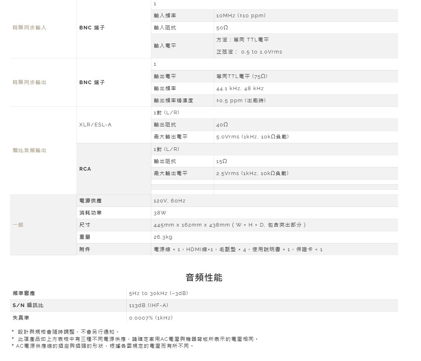The height and width of the screenshot is (361, 421).
Task: Click the 輸出頻率 label
Action: (x=165, y=88)
